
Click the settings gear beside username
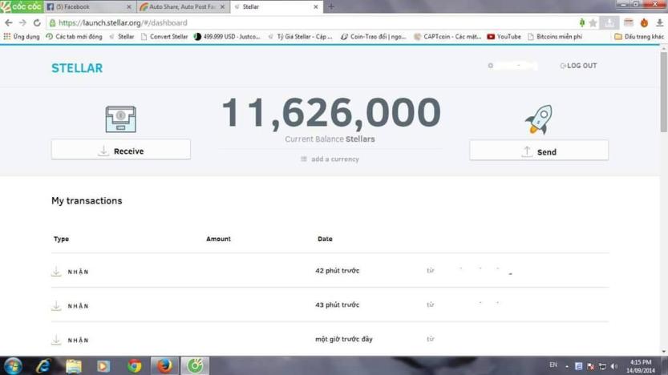coord(490,66)
